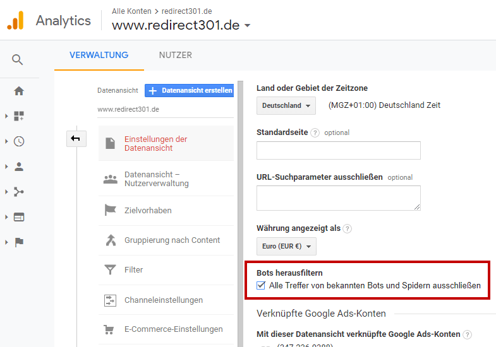
Task: Open the Deutschland country dropdown
Action: click(x=286, y=105)
